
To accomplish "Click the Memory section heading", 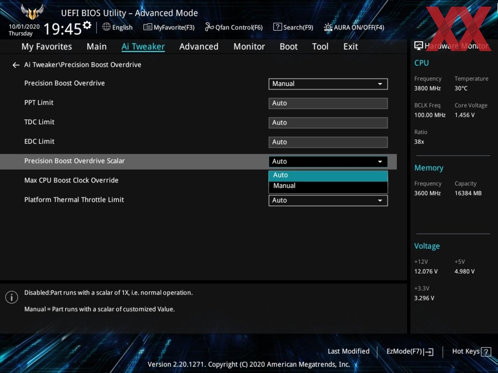I will click(429, 168).
